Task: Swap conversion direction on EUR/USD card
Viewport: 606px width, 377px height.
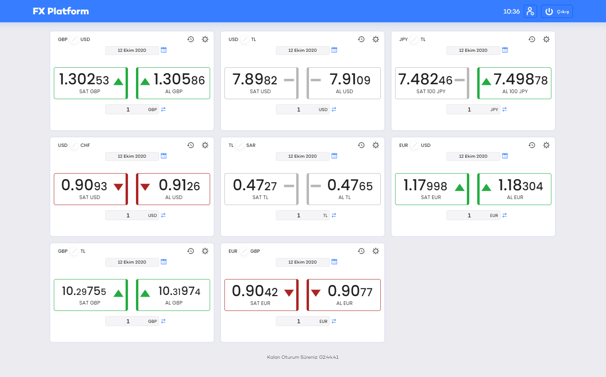Action: point(504,215)
